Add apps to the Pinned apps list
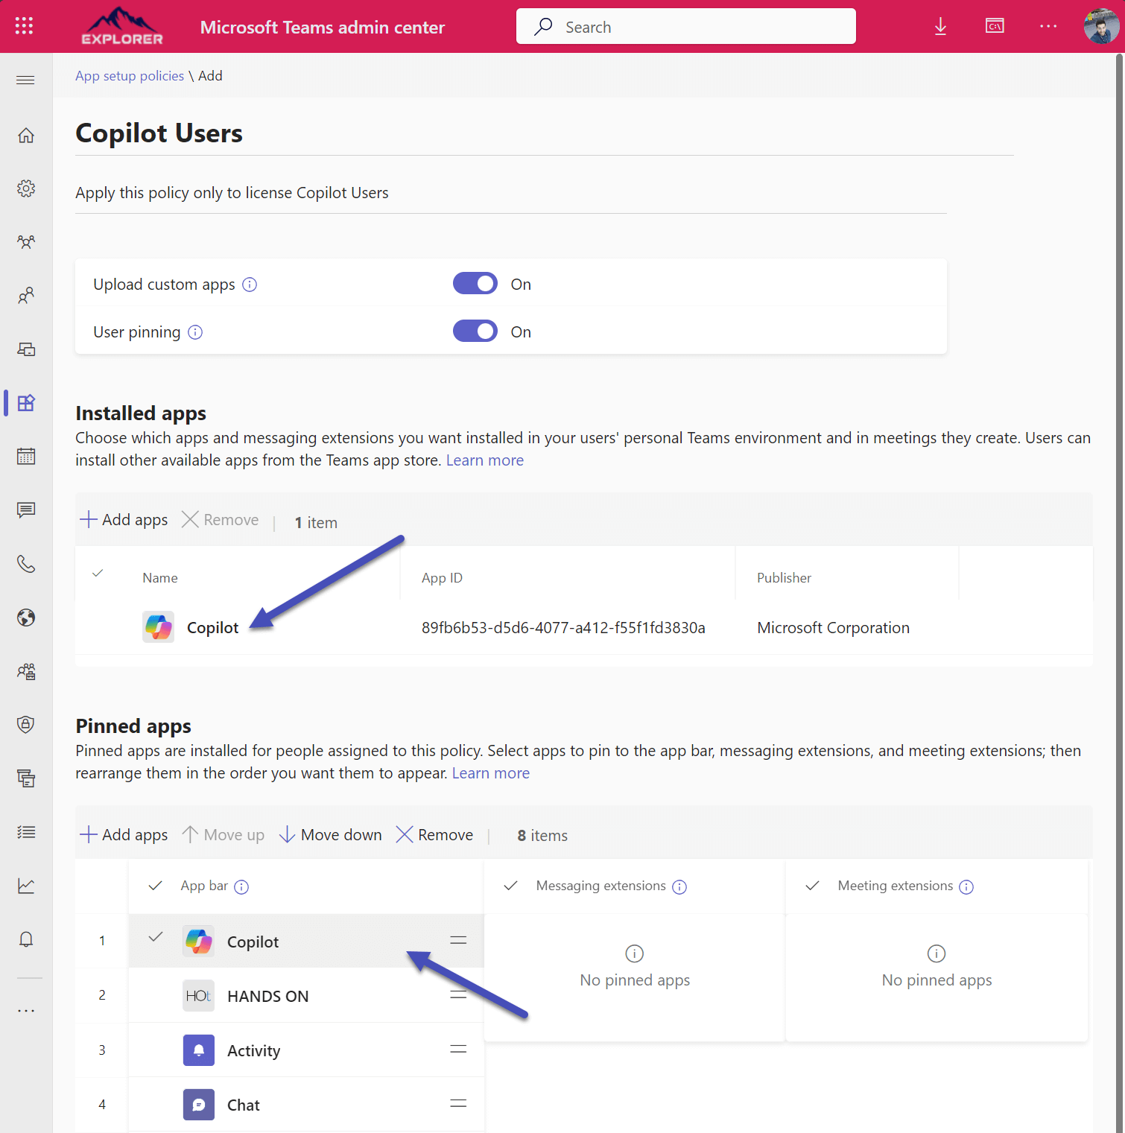 click(123, 834)
